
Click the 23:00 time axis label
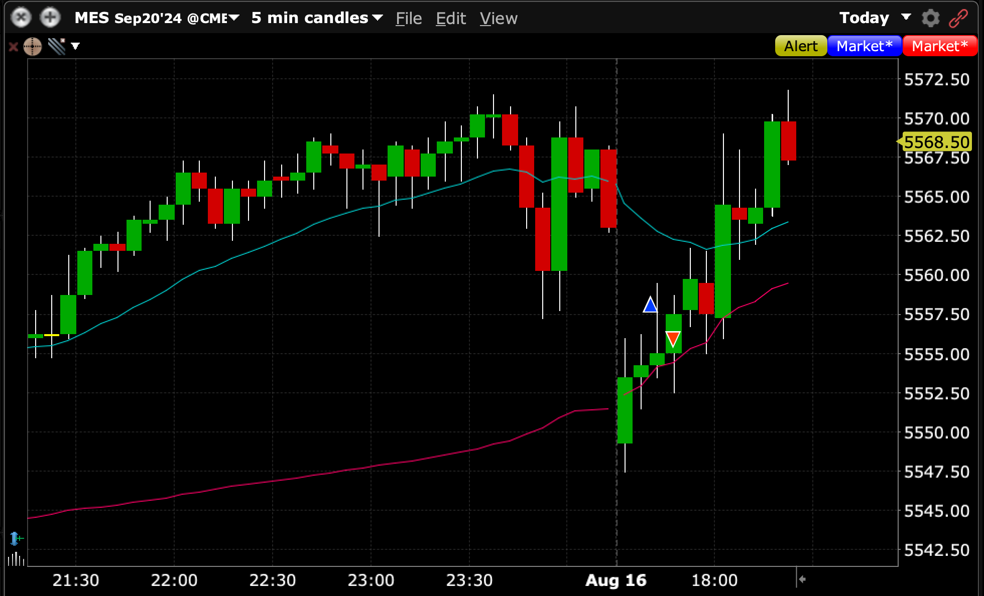tap(371, 580)
